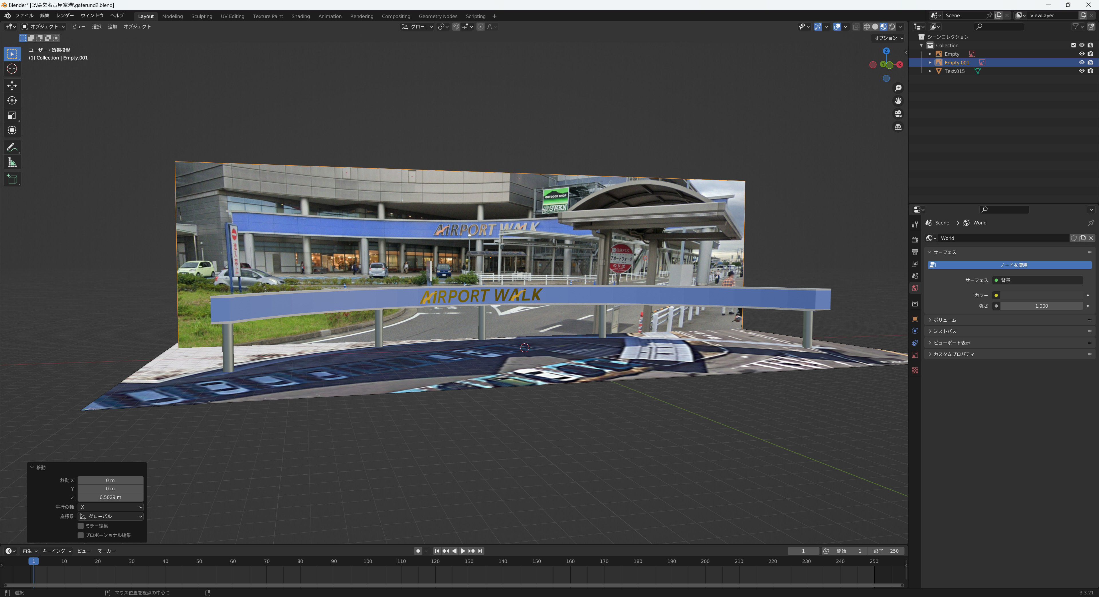Image resolution: width=1099 pixels, height=597 pixels.
Task: Click the ノードを使用 button
Action: [x=1009, y=265]
